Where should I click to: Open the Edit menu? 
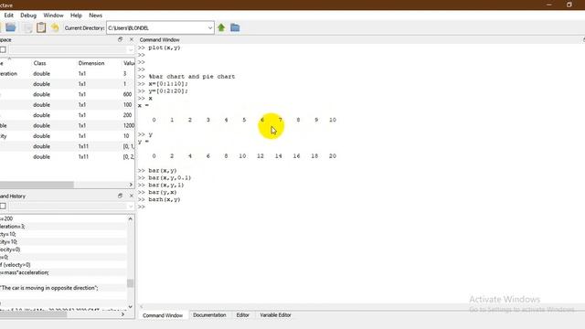8,16
